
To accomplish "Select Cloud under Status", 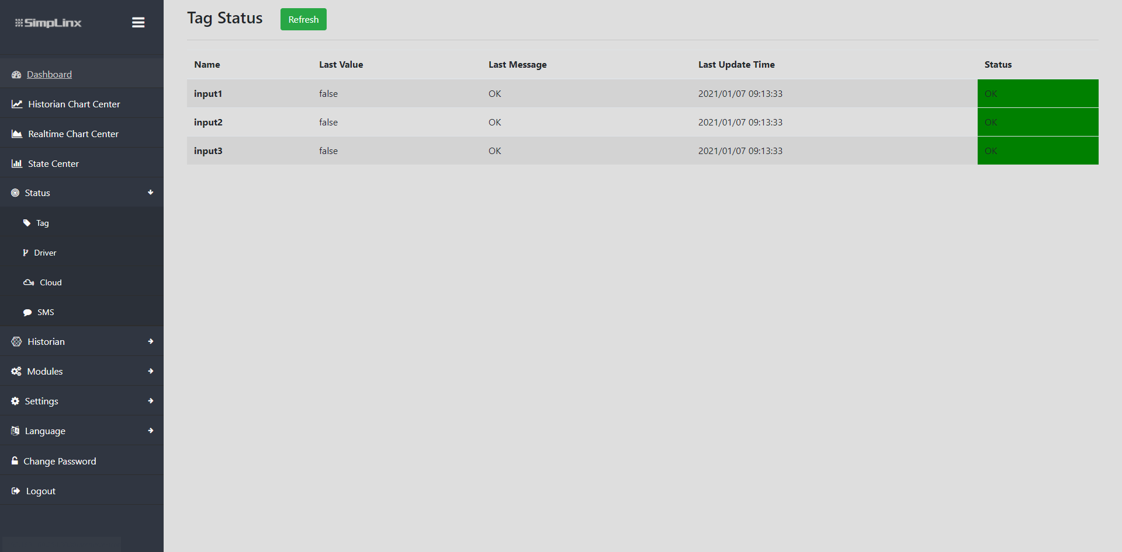I will [x=51, y=282].
